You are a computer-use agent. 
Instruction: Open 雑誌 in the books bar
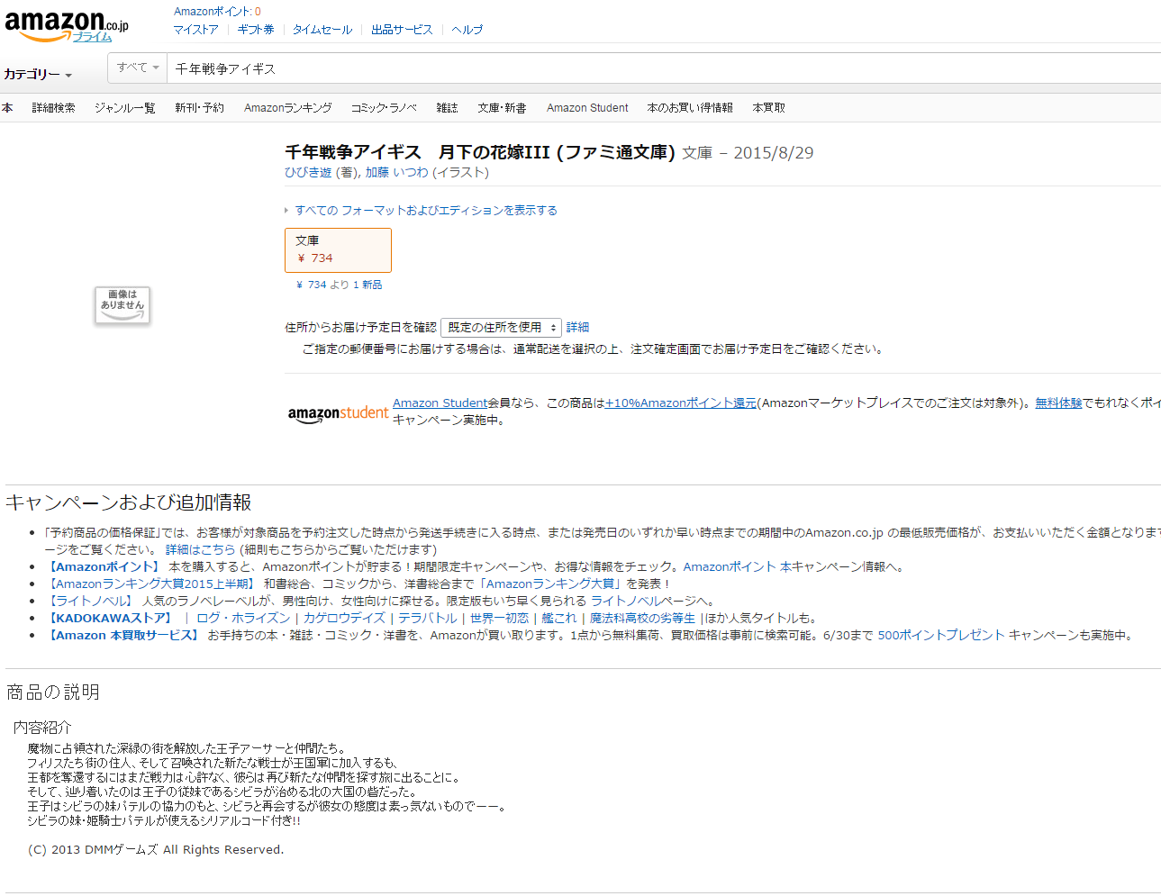pyautogui.click(x=448, y=108)
